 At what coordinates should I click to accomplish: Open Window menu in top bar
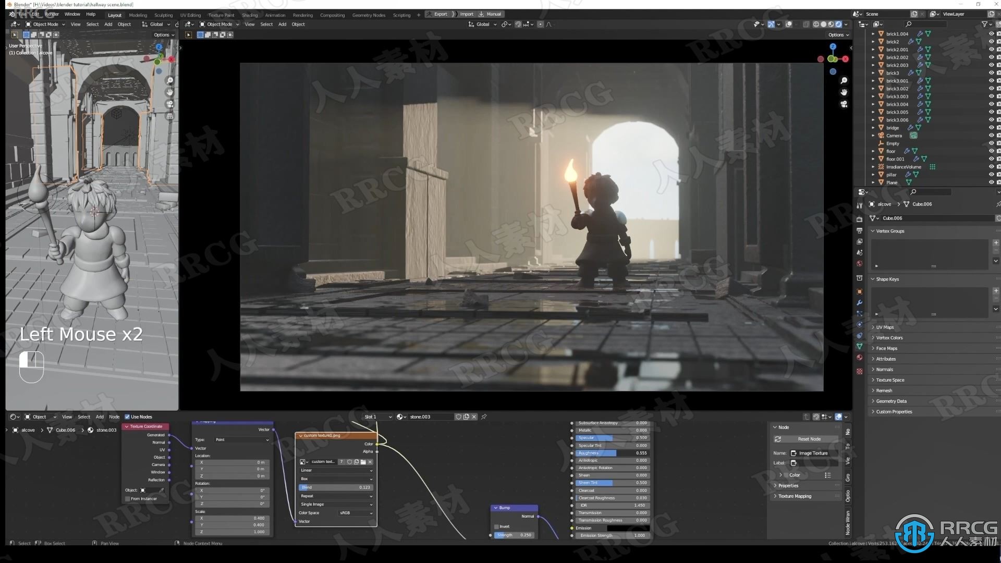click(72, 14)
